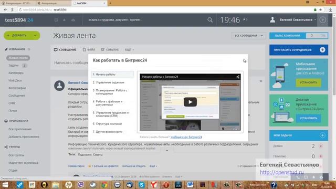Expand the 'Ещё' post type dropdown
The width and height of the screenshot is (336, 189).
coord(130,50)
